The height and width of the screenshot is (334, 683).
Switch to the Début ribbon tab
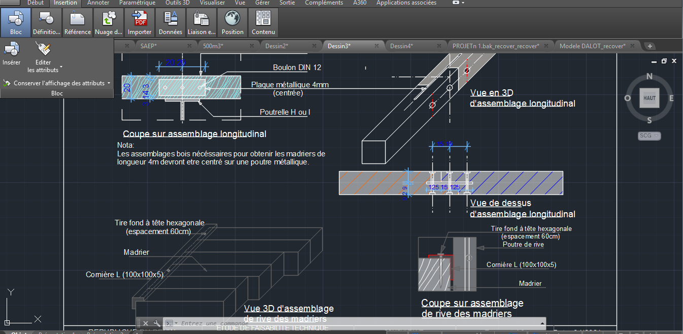tap(36, 3)
